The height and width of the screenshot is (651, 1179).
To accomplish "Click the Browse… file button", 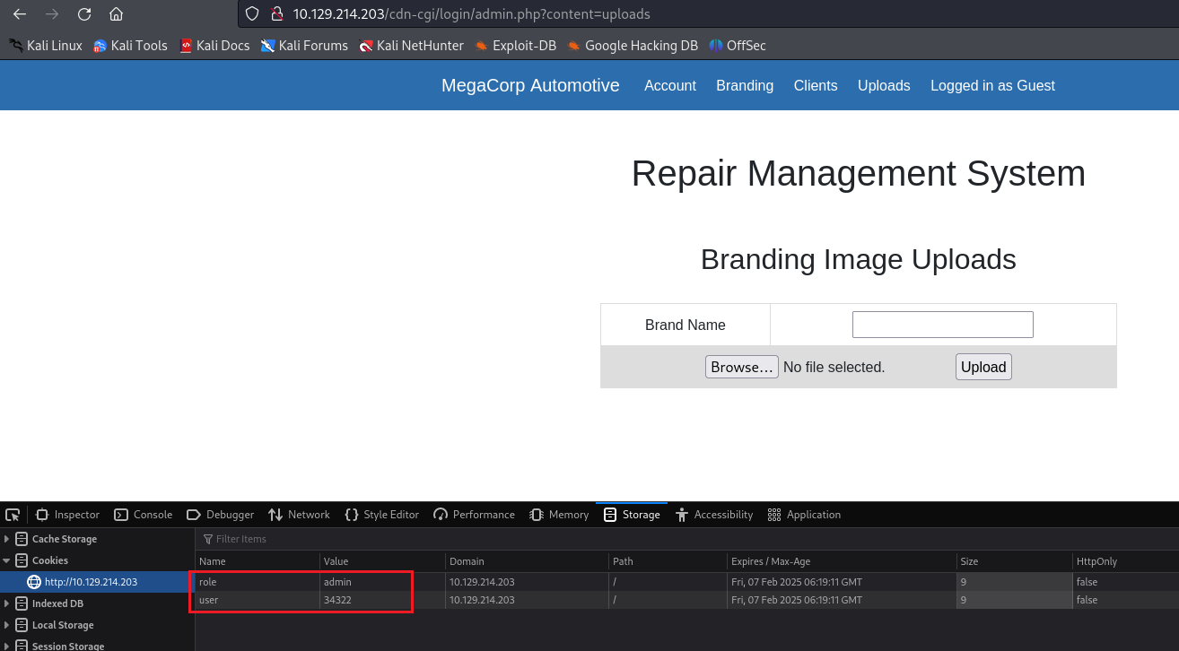I will pyautogui.click(x=741, y=367).
